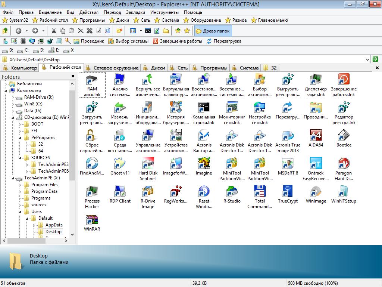Select the Hard Disk Sentinel shortcut
Screen dimensions: 382x287
tap(148, 169)
